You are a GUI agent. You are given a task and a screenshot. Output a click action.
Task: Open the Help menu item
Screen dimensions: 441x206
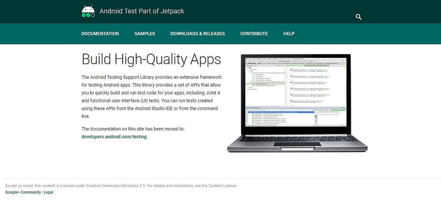[289, 34]
